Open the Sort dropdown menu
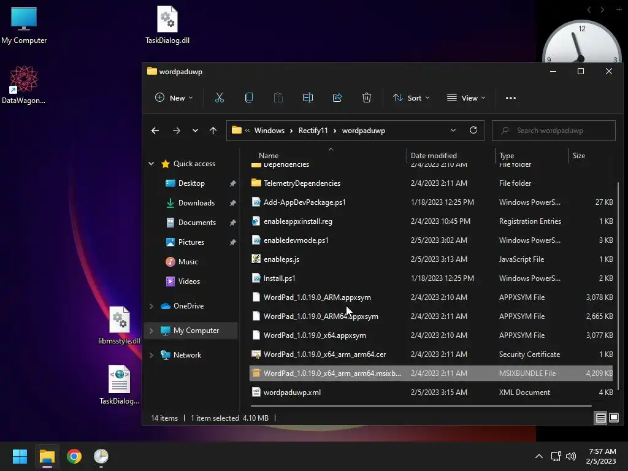628x471 pixels. coord(412,98)
